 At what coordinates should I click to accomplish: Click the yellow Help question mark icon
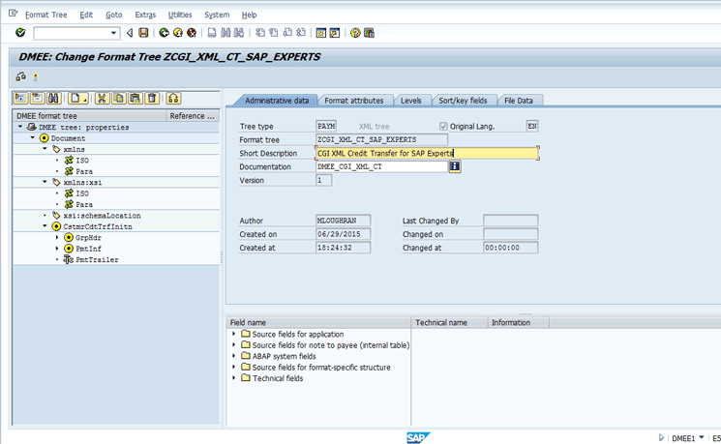[355, 33]
